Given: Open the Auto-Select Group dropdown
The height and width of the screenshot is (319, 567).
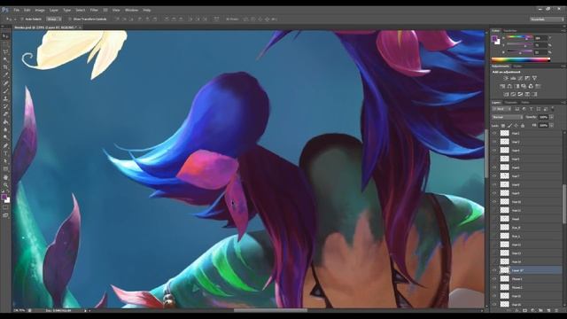Looking at the screenshot, I should tap(53, 19).
